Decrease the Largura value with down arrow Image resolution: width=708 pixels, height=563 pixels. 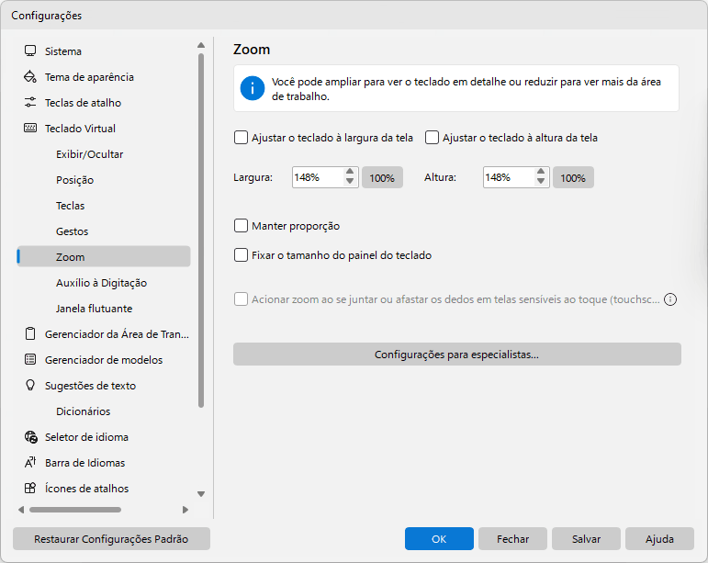point(350,182)
